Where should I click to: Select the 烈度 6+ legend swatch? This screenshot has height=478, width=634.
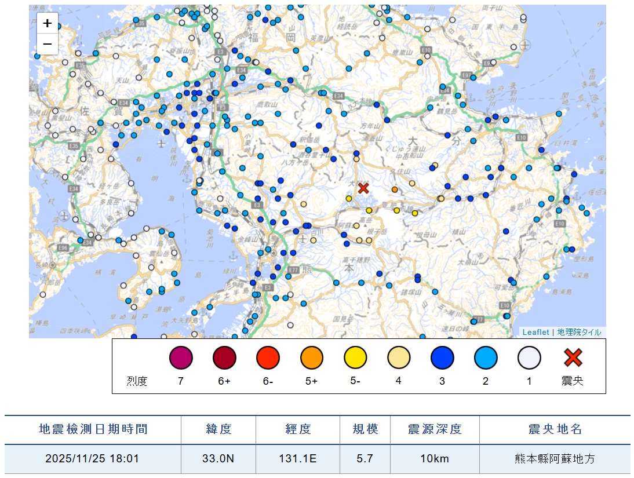click(224, 359)
